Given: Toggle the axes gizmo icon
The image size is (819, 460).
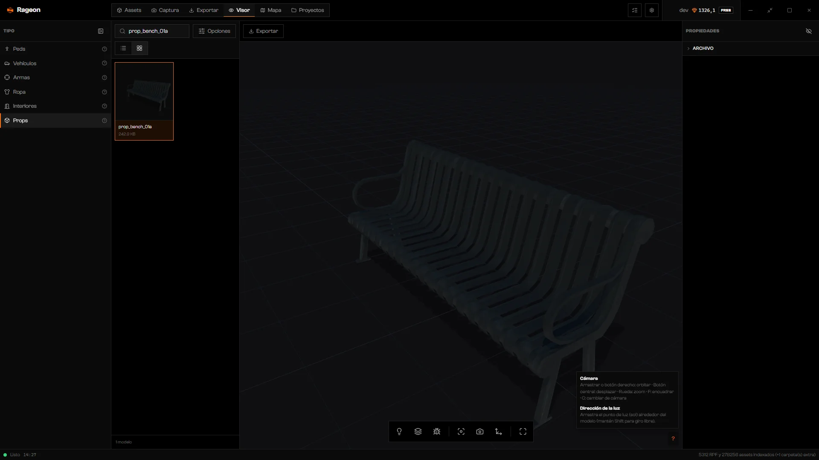Looking at the screenshot, I should 499,431.
